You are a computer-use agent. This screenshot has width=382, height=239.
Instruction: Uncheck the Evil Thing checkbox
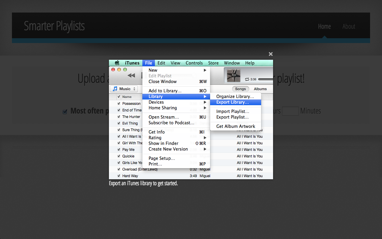tap(119, 123)
